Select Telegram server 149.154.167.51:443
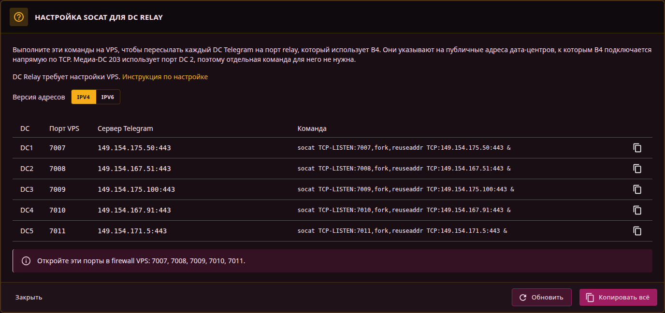 click(134, 169)
